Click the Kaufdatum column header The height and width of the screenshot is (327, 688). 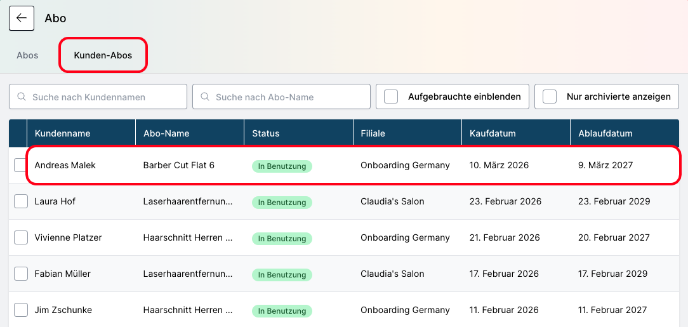point(493,133)
